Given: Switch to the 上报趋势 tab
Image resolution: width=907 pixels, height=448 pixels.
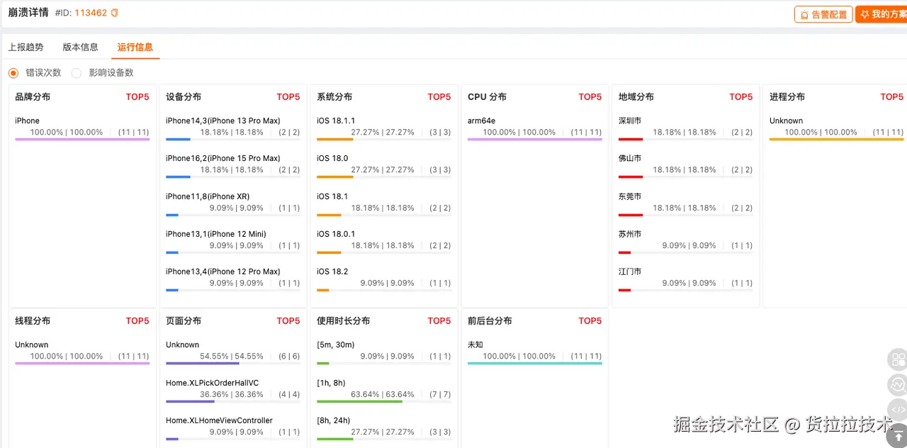Looking at the screenshot, I should click(x=26, y=47).
